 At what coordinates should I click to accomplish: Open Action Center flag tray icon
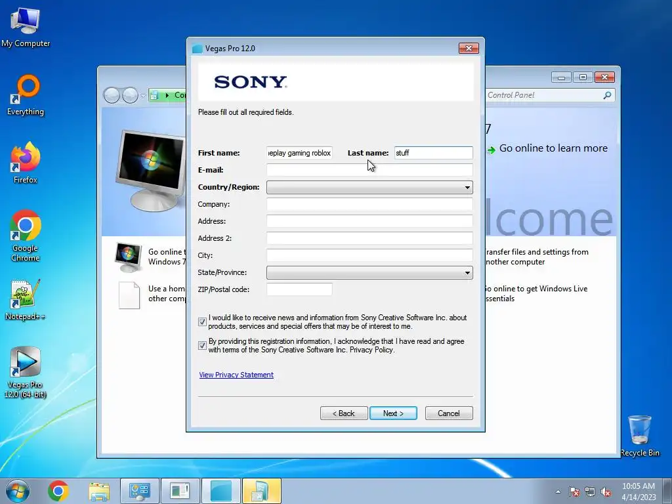(574, 492)
